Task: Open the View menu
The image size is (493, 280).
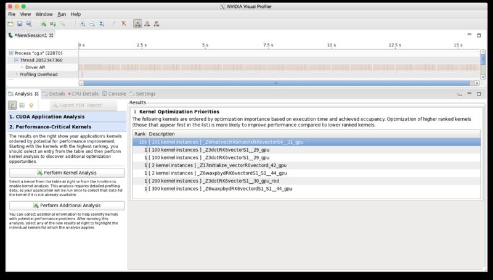Action: [25, 14]
